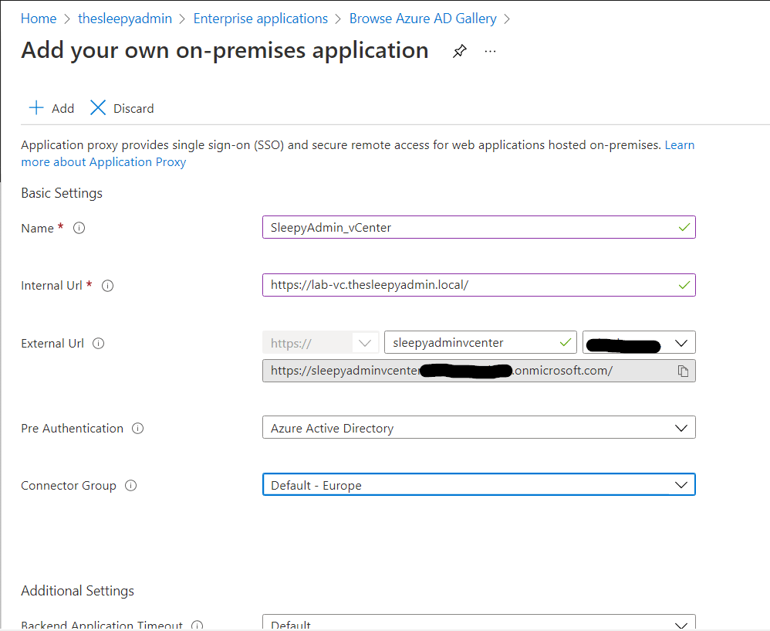Click the Backend Application Timeout info icon
The width and height of the screenshot is (770, 631).
coord(197,625)
